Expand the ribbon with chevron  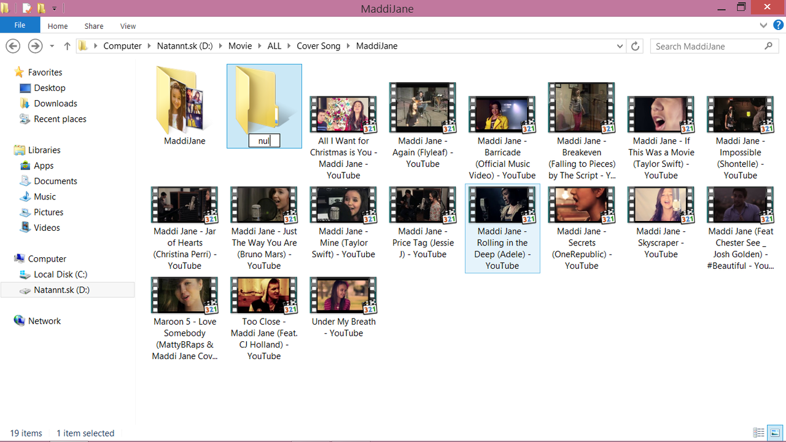tap(763, 26)
